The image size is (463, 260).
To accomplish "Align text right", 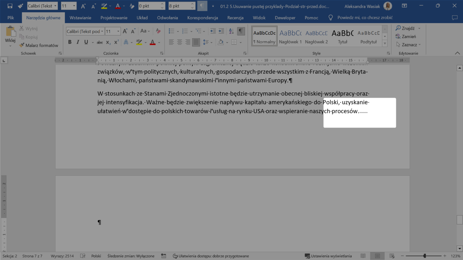I will [x=188, y=42].
